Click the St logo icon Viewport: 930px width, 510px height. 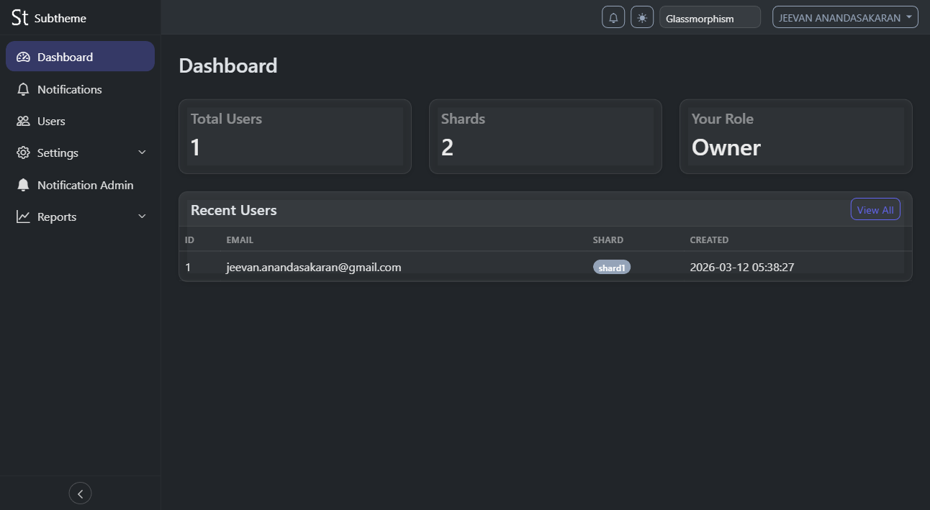(20, 18)
